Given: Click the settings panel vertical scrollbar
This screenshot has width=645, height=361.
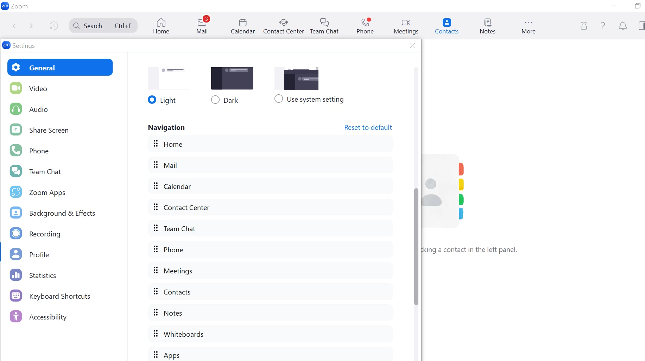Looking at the screenshot, I should coord(416,246).
